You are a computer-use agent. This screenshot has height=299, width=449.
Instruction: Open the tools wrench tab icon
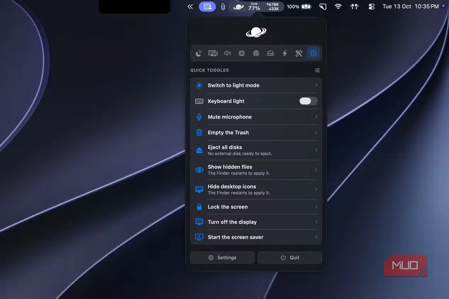299,53
